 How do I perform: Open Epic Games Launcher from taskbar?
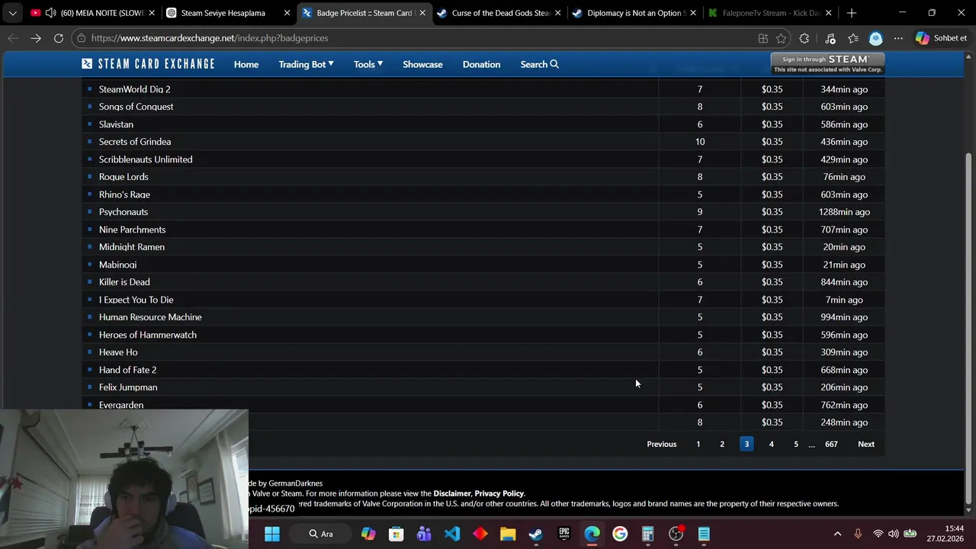click(x=564, y=534)
